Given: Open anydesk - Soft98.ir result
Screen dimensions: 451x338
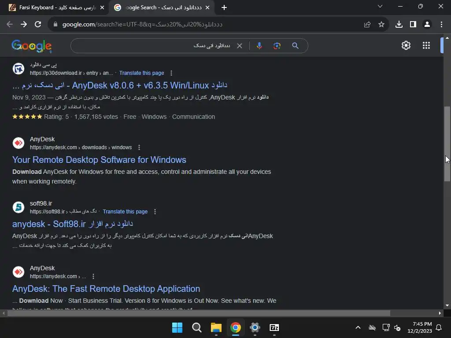Looking at the screenshot, I should [x=73, y=224].
